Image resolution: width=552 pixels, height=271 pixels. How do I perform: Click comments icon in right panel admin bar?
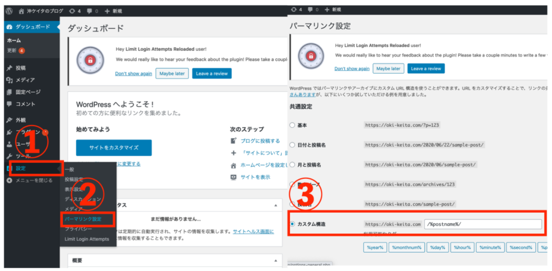point(311,9)
